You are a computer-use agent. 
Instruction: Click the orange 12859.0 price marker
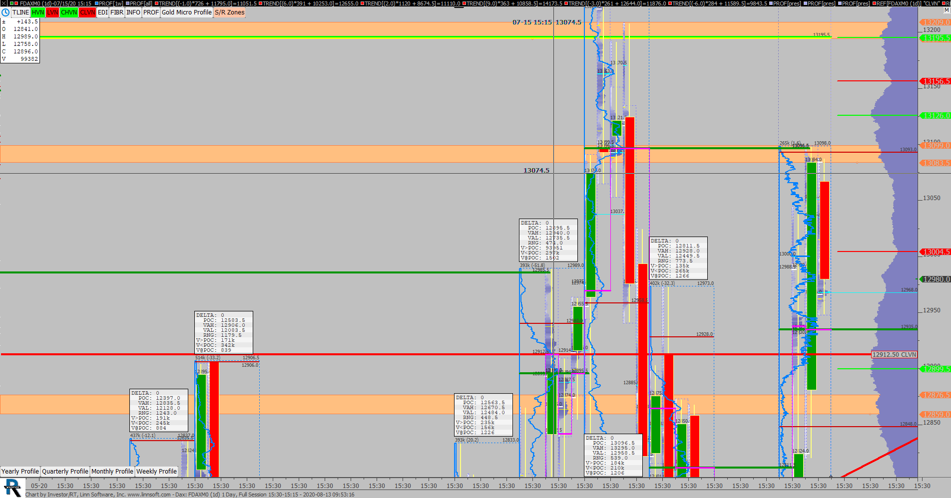(x=935, y=414)
